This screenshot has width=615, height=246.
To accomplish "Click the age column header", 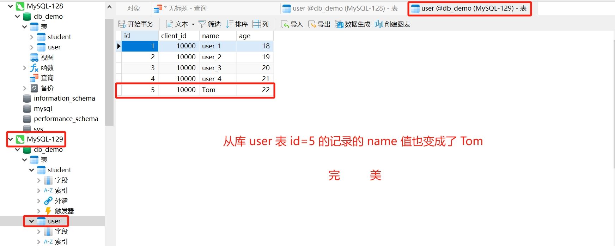I will (x=255, y=36).
